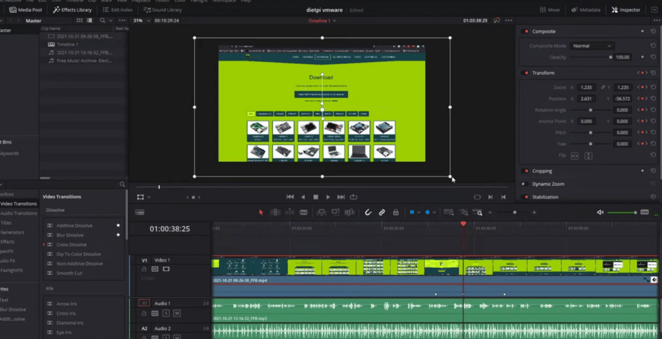Toggle the Linked Selection chain icon

(x=381, y=212)
